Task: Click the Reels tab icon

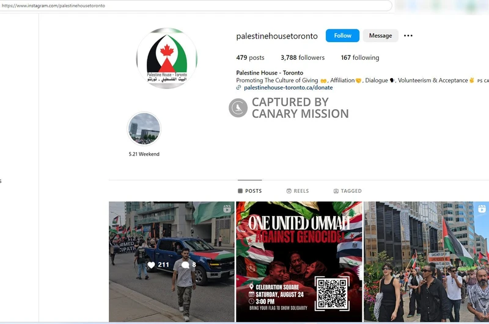Action: 289,191
